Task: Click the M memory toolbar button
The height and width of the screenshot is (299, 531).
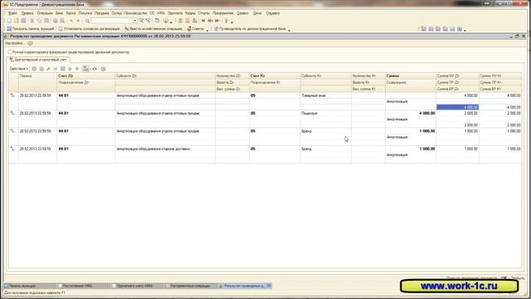Action: pos(203,21)
